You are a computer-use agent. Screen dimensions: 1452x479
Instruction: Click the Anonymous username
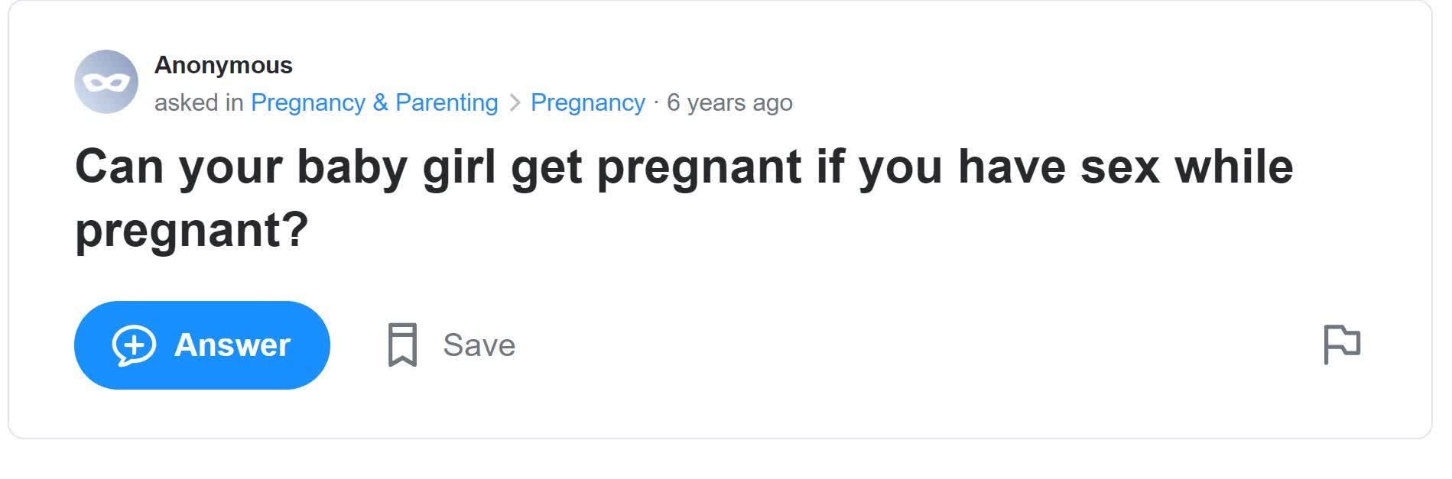(223, 66)
